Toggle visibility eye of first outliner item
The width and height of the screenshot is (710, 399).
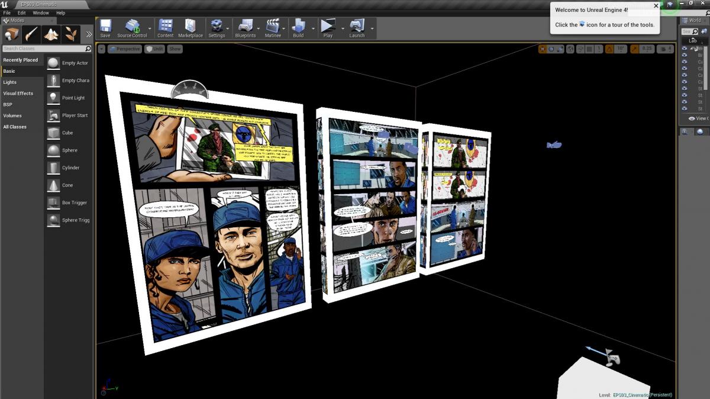685,49
